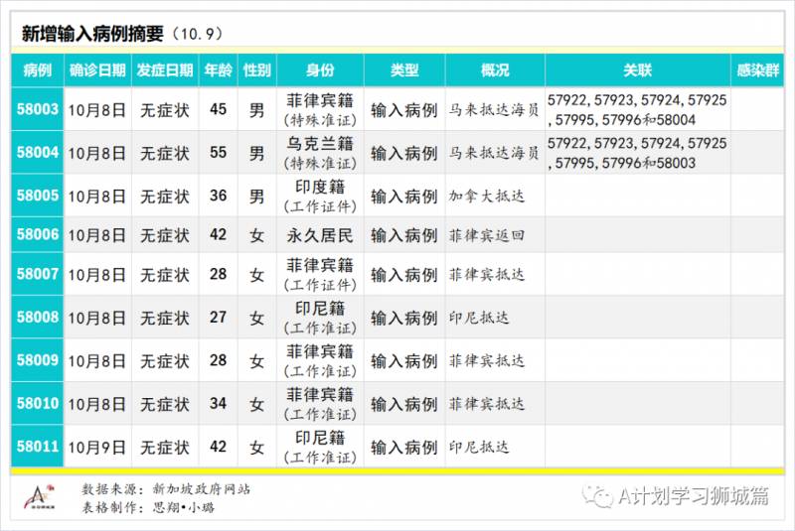Click 印尼籍 identity in row 58008
Image resolution: width=795 pixels, height=531 pixels.
pos(320,318)
